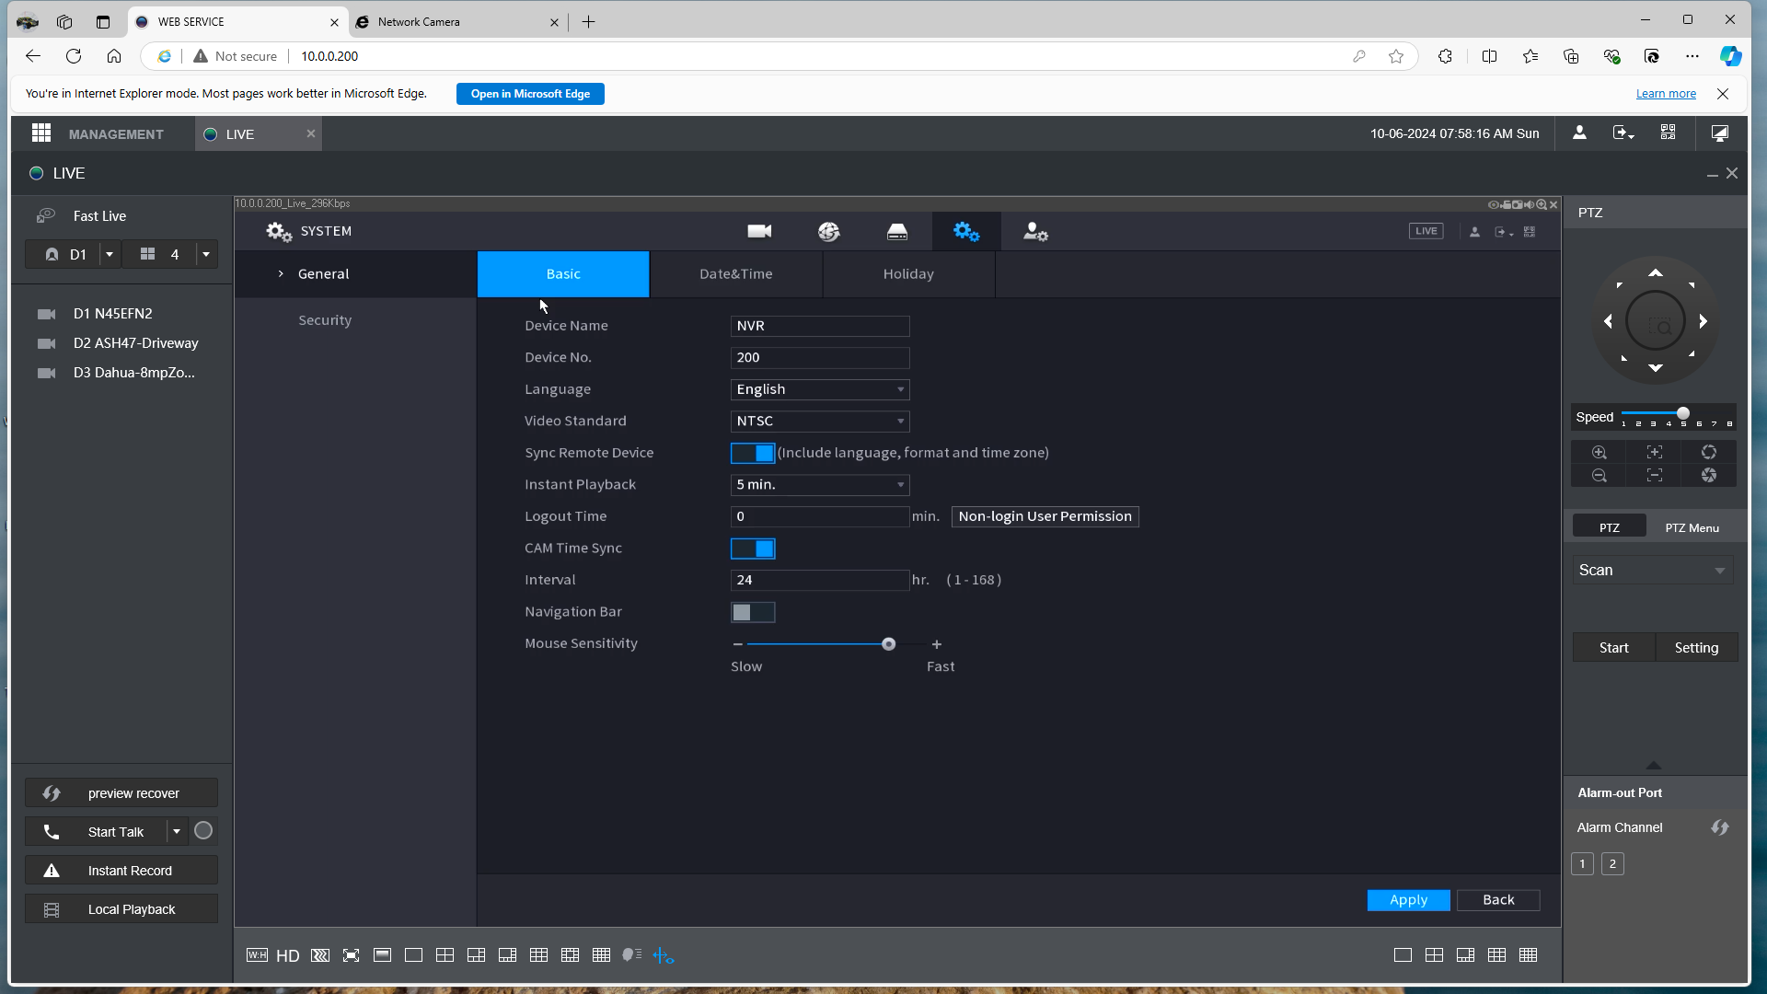Viewport: 1767px width, 994px height.
Task: Click the fullscreen icon in bottom toolbar
Action: [351, 955]
